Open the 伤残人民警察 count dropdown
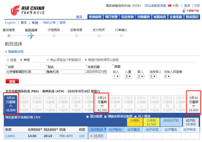Viewport: 202px width, 142px height. [x=167, y=76]
